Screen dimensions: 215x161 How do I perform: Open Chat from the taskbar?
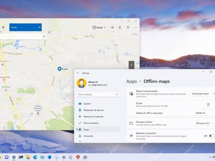[6, 157]
